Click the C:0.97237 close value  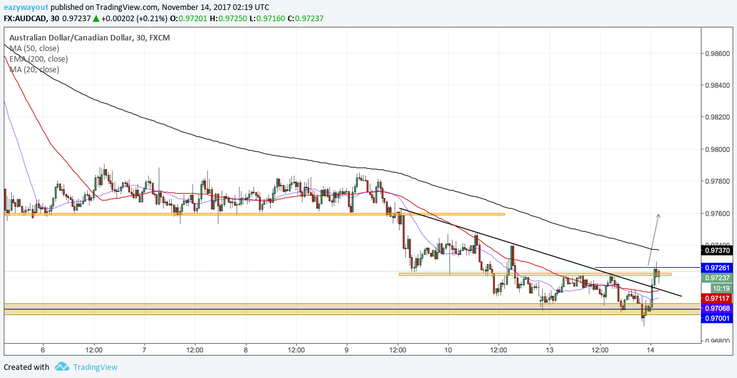tap(304, 19)
